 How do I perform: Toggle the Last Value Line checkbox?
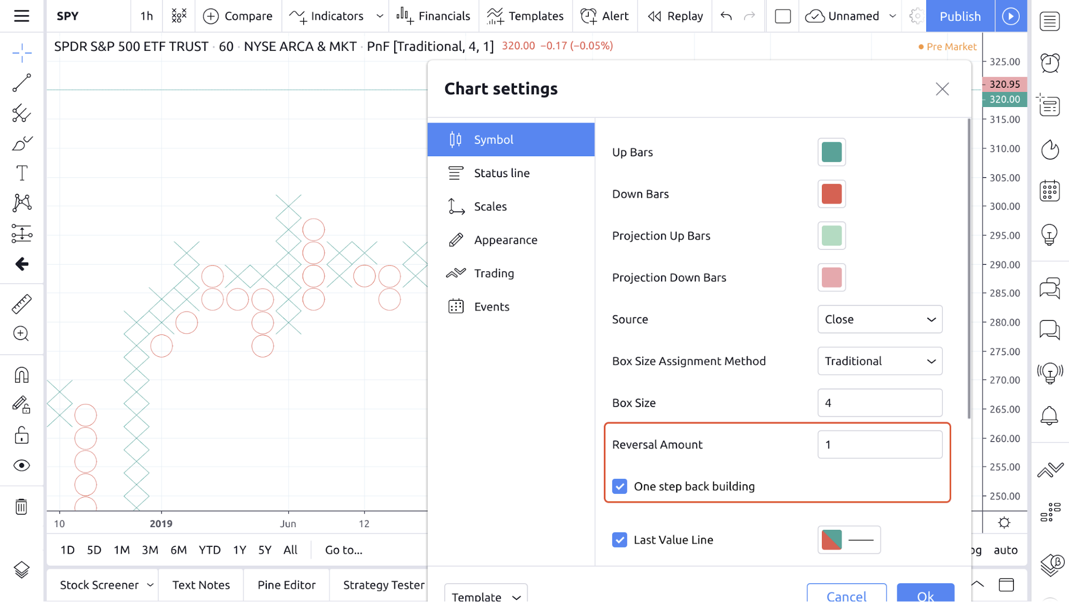pos(620,540)
